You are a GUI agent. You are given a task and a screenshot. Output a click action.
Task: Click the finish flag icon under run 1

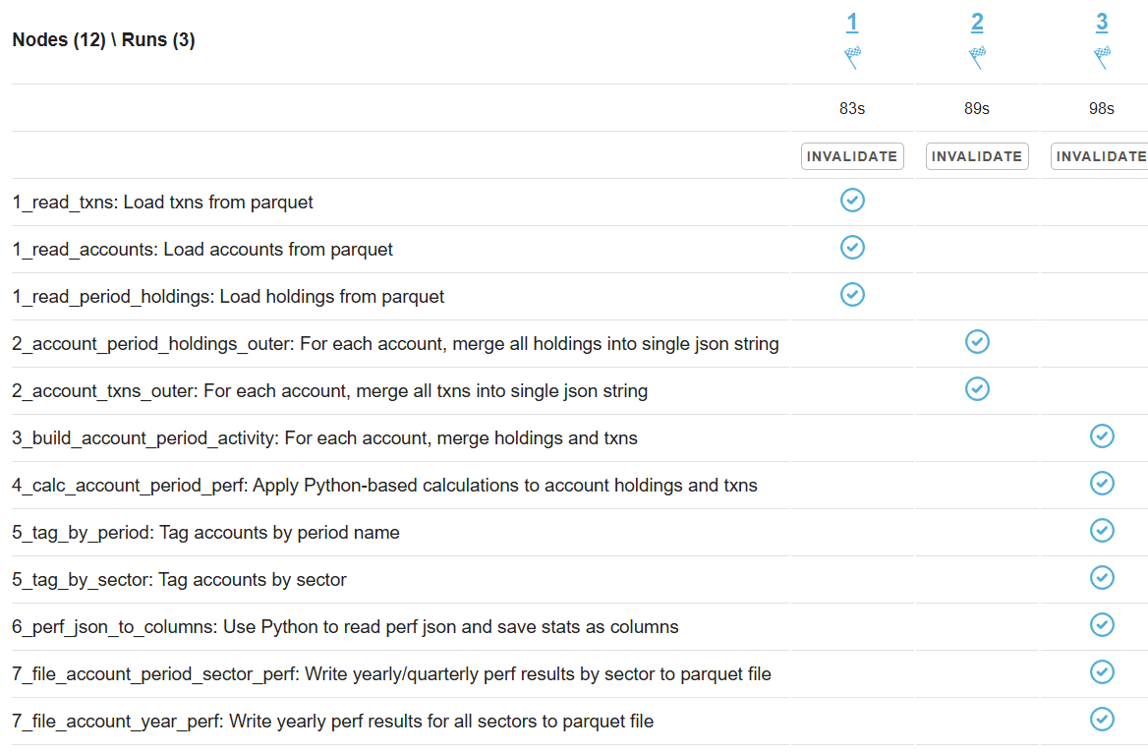(x=852, y=57)
